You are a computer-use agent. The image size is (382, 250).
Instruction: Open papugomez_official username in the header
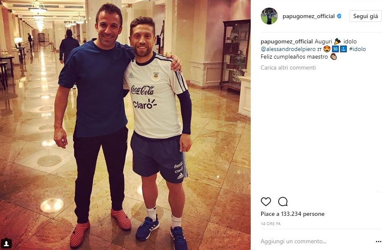click(x=309, y=16)
